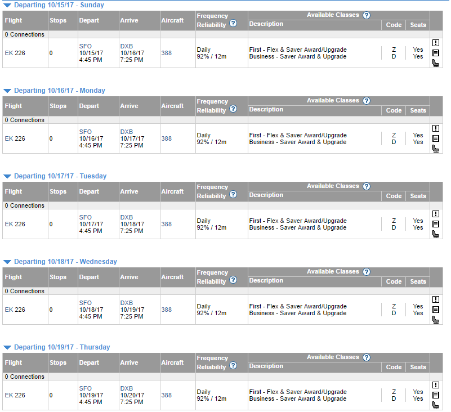
Task: Open Available Classes help in Tuesday table
Action: (x=366, y=186)
